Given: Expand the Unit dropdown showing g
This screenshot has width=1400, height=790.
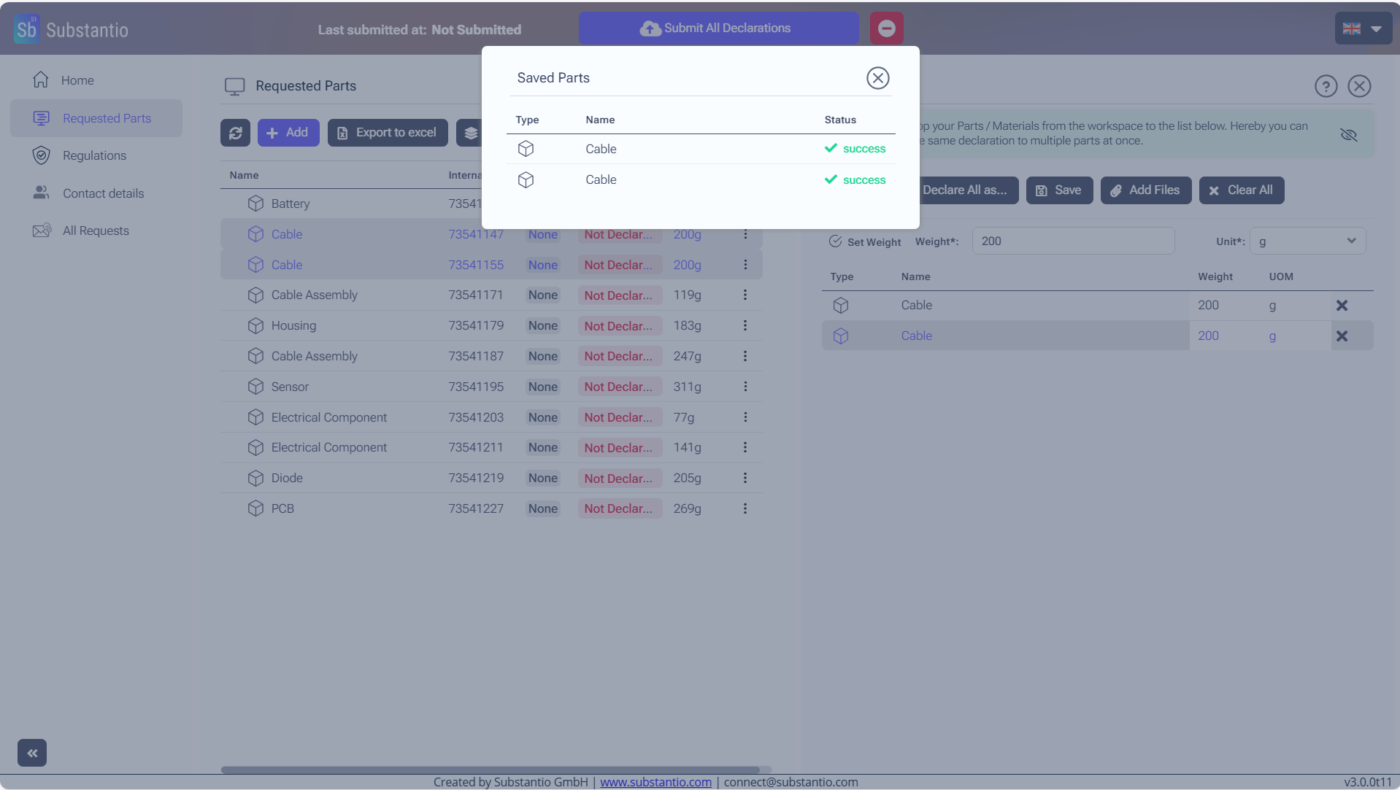Looking at the screenshot, I should (1307, 241).
